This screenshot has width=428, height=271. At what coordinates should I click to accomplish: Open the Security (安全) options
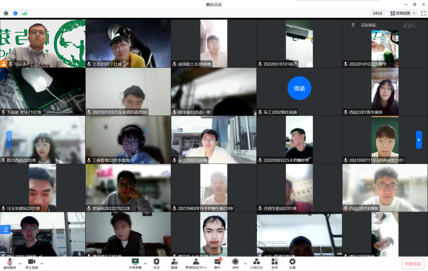click(157, 263)
